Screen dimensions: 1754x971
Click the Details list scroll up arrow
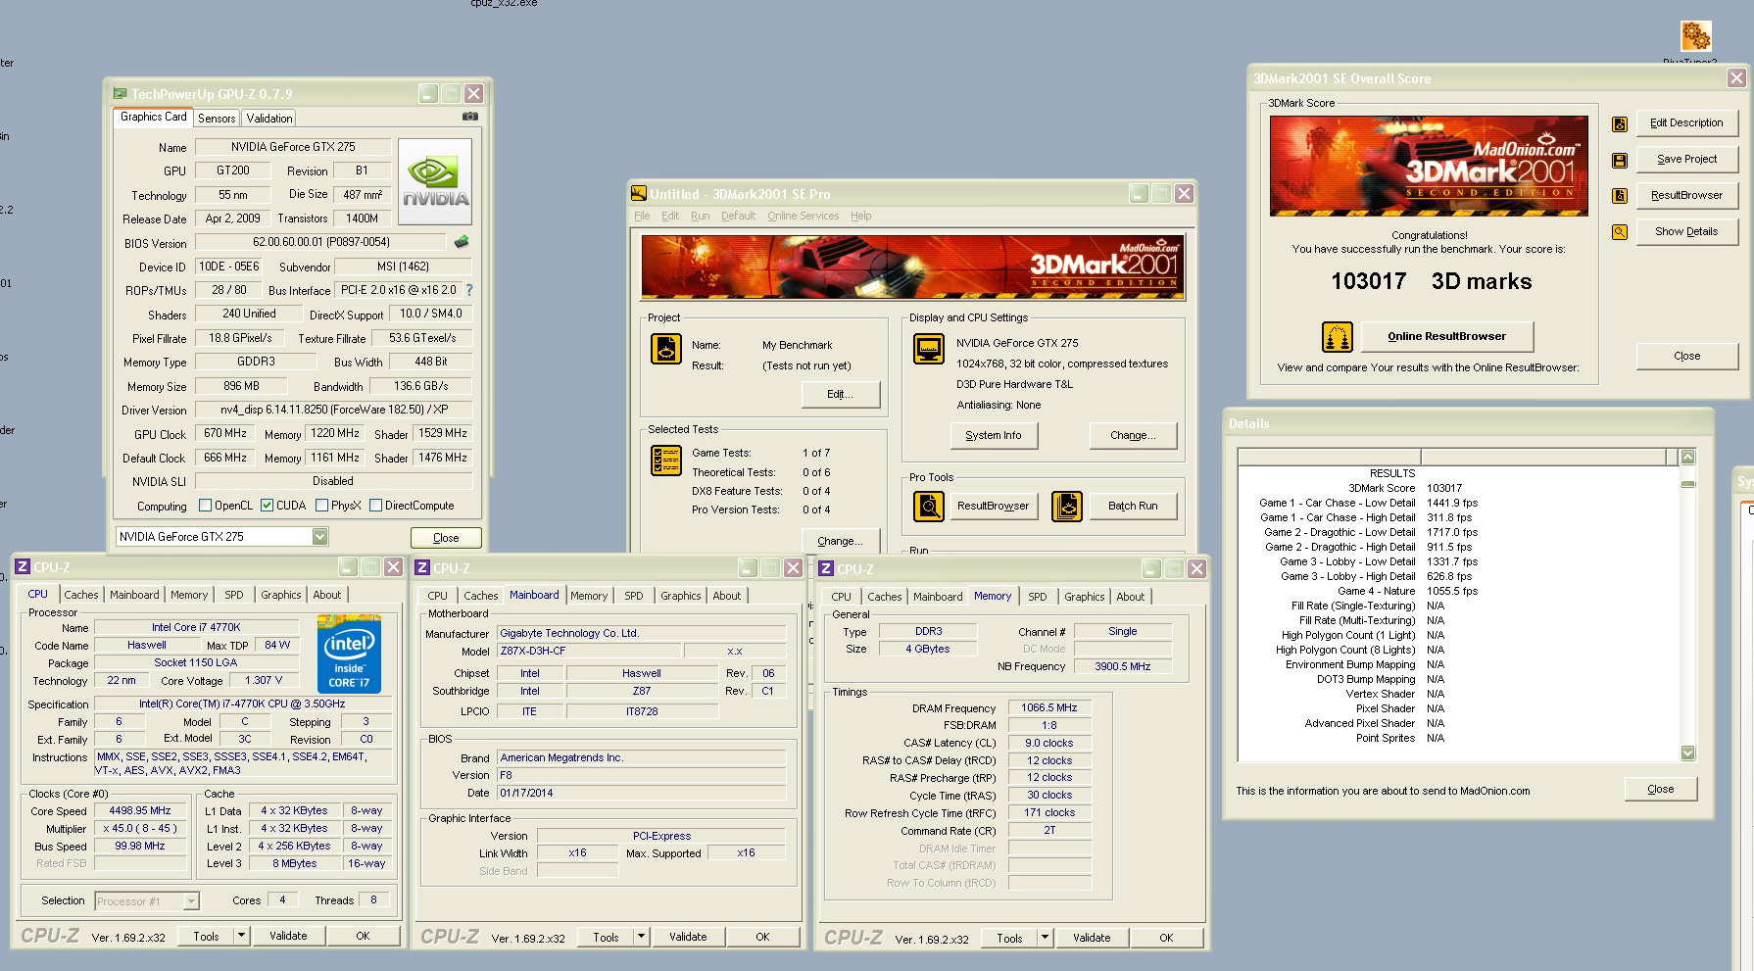1687,457
